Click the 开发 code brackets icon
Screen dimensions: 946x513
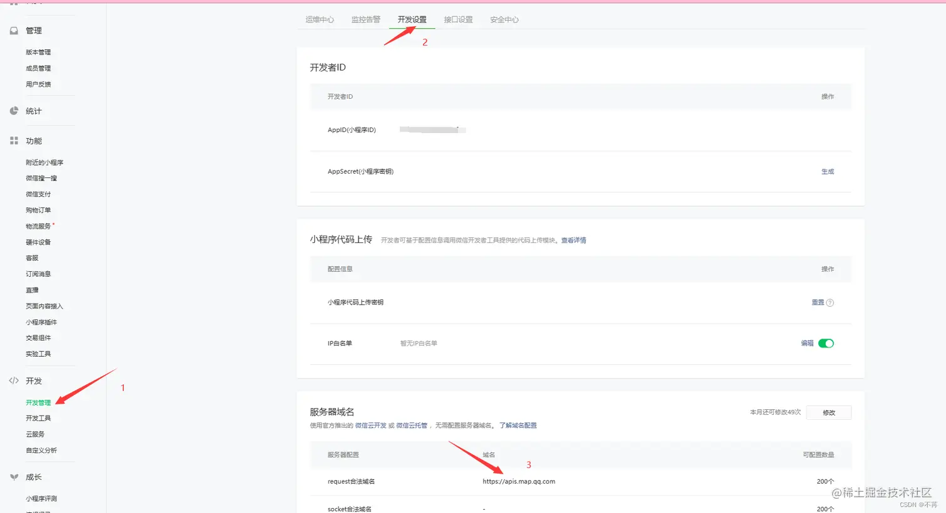[14, 381]
